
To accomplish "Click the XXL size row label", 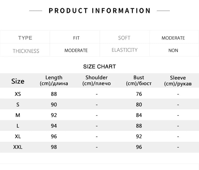I will coord(18,147).
